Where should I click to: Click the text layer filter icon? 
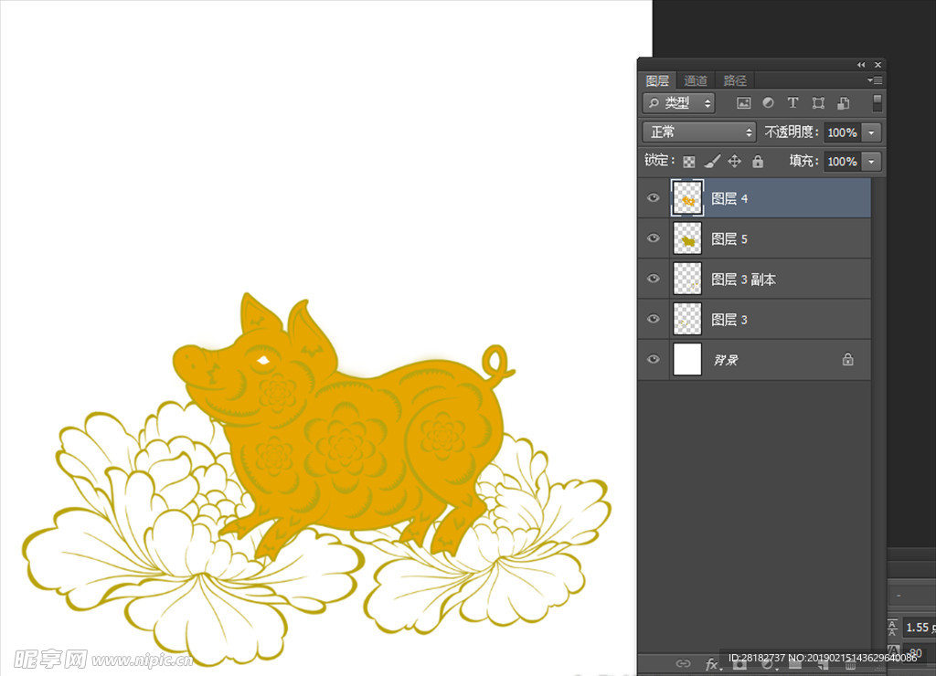[x=792, y=103]
